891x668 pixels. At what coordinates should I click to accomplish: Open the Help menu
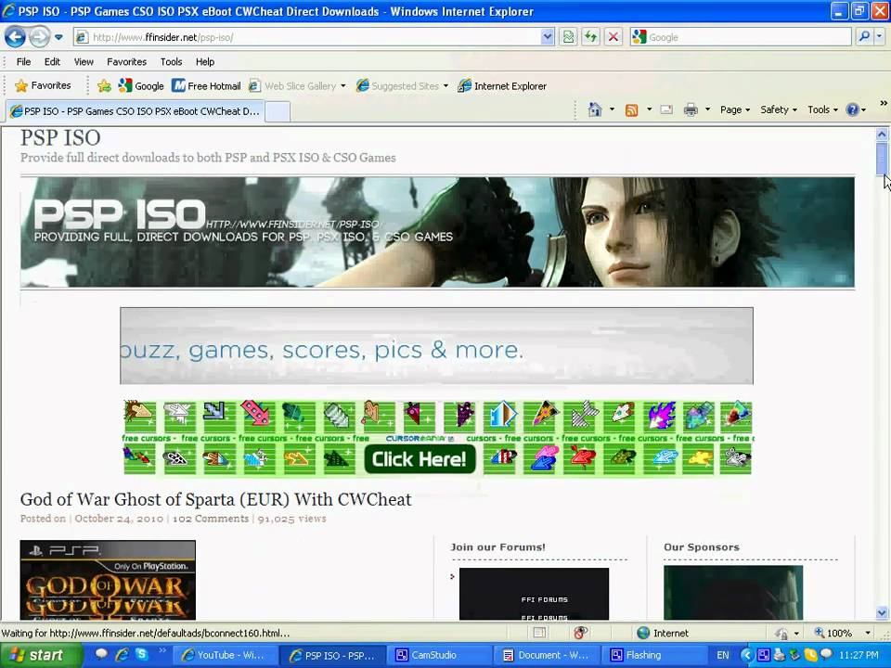pos(205,62)
